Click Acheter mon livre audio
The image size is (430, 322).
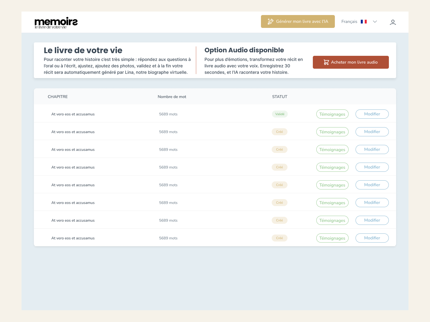(x=350, y=62)
